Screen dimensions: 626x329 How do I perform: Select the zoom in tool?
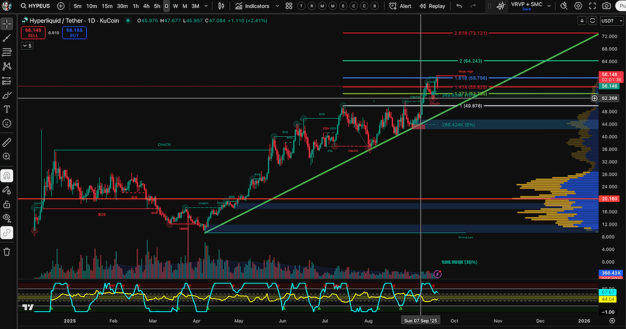click(x=7, y=156)
